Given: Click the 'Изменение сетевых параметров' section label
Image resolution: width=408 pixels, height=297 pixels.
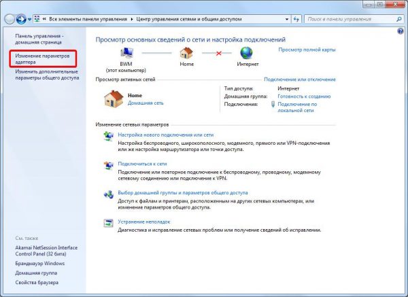Looking at the screenshot, I should (132, 125).
